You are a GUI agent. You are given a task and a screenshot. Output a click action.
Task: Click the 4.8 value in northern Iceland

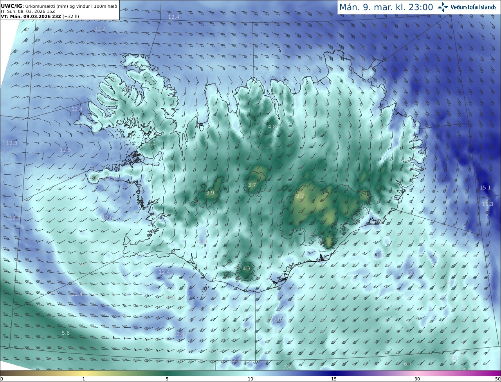pyautogui.click(x=272, y=127)
